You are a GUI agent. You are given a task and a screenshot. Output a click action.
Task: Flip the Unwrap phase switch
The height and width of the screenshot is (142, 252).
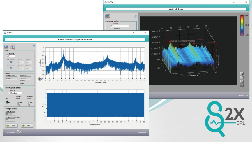tap(18, 104)
